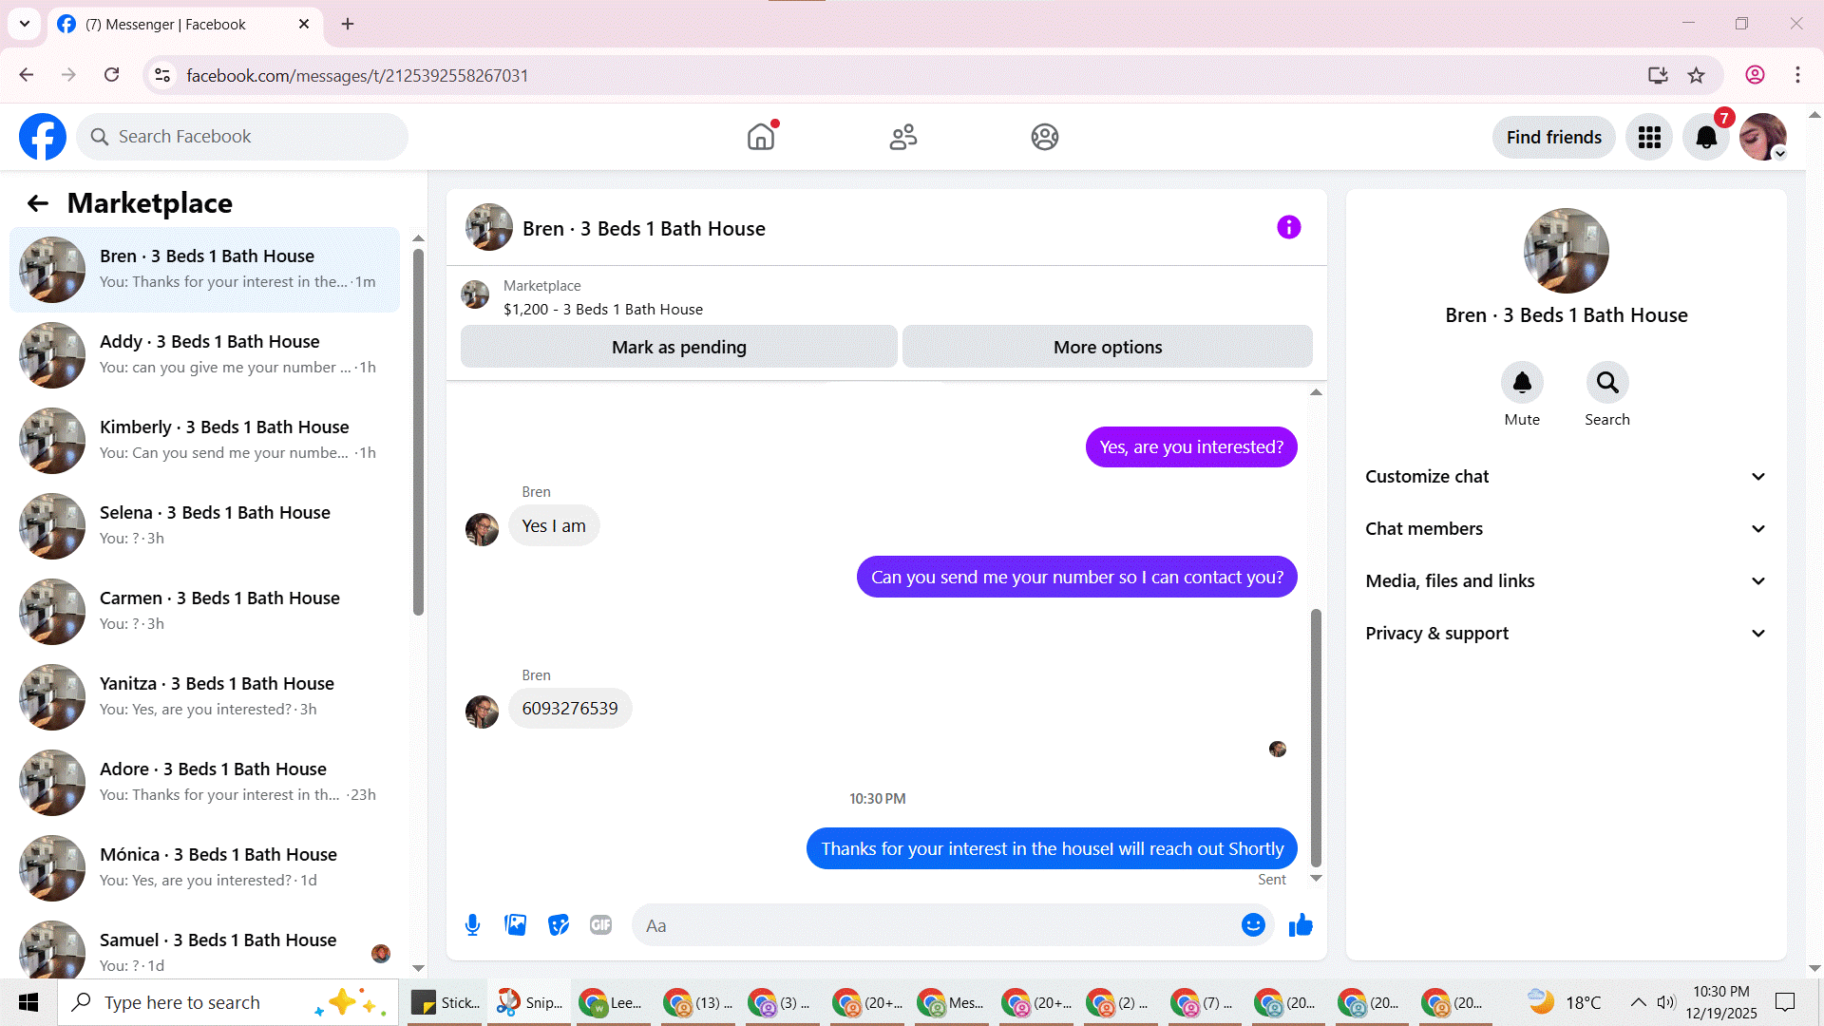Mute this conversation with bell icon

pos(1521,383)
